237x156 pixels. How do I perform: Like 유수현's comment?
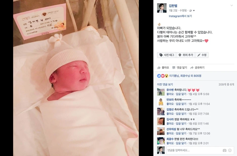point(170,94)
